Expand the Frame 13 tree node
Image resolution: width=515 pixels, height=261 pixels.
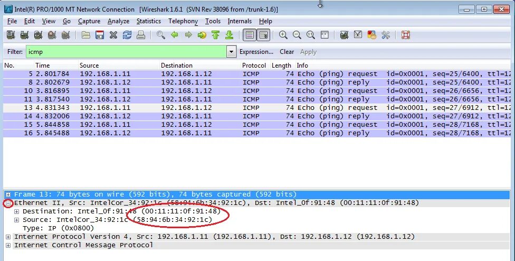click(x=8, y=194)
